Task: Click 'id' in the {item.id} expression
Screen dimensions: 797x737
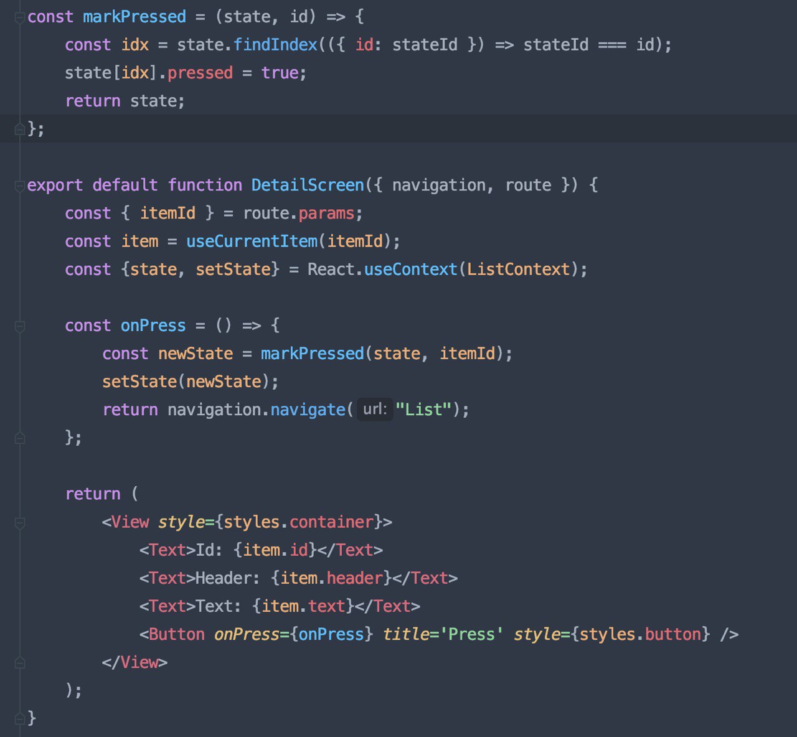Action: point(299,550)
